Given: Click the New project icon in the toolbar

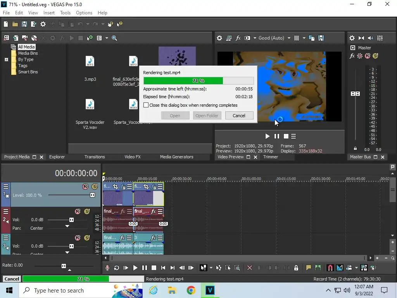Looking at the screenshot, I should tap(6, 24).
